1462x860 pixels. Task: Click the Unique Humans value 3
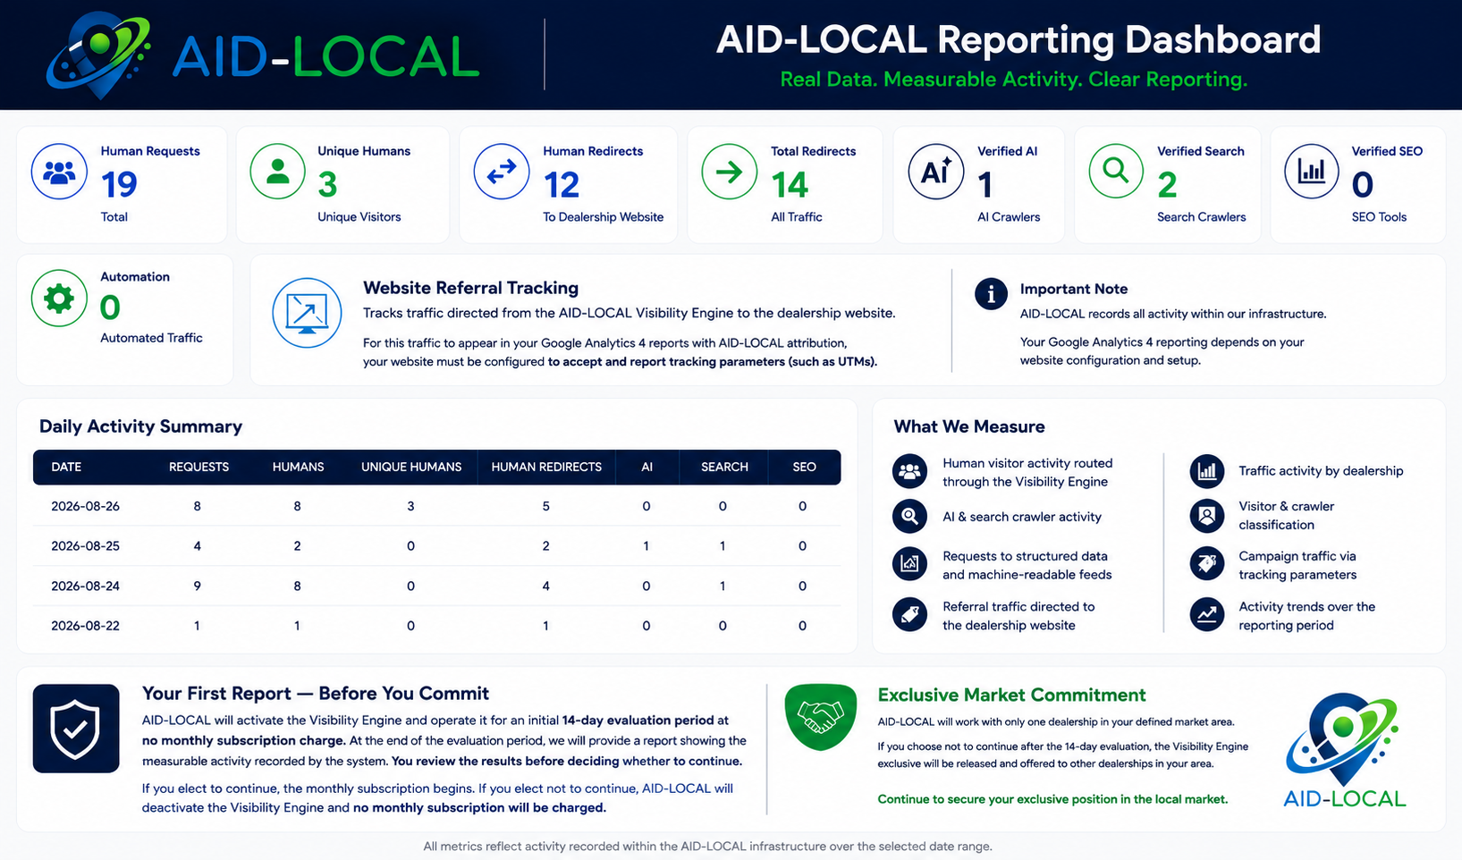coord(327,185)
